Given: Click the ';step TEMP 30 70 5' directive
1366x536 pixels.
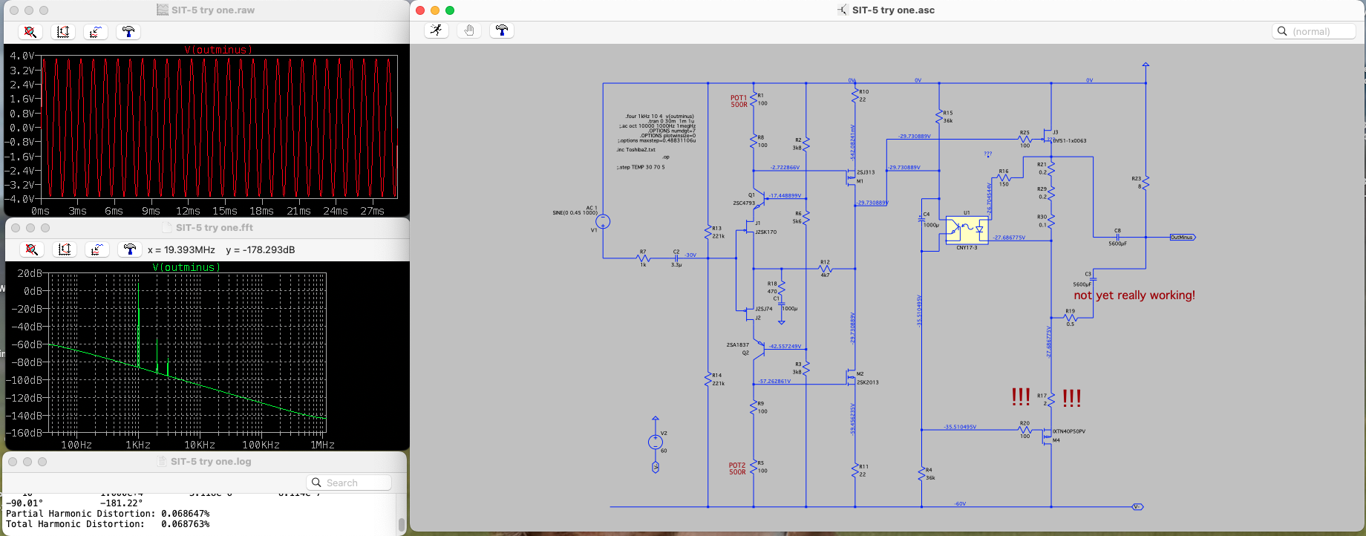Looking at the screenshot, I should [640, 167].
